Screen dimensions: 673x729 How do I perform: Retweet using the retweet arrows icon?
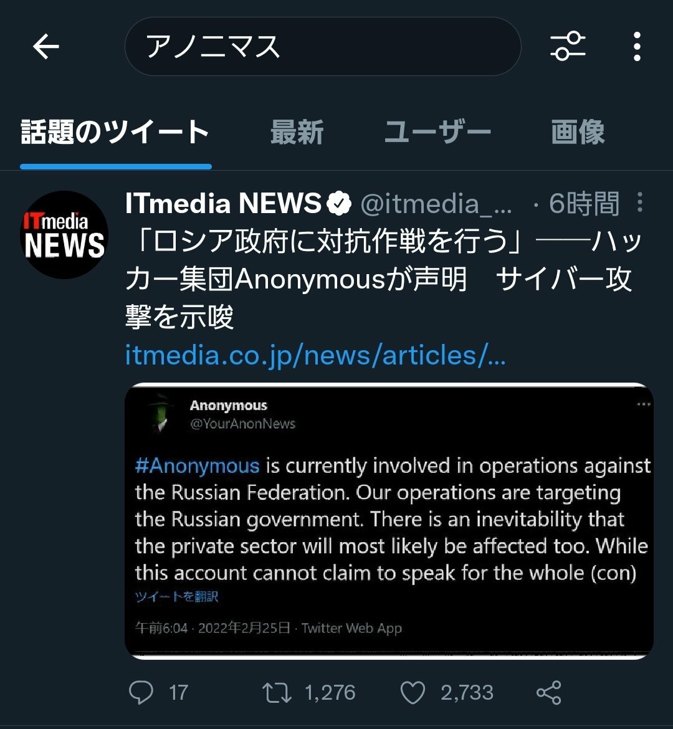pos(276,692)
